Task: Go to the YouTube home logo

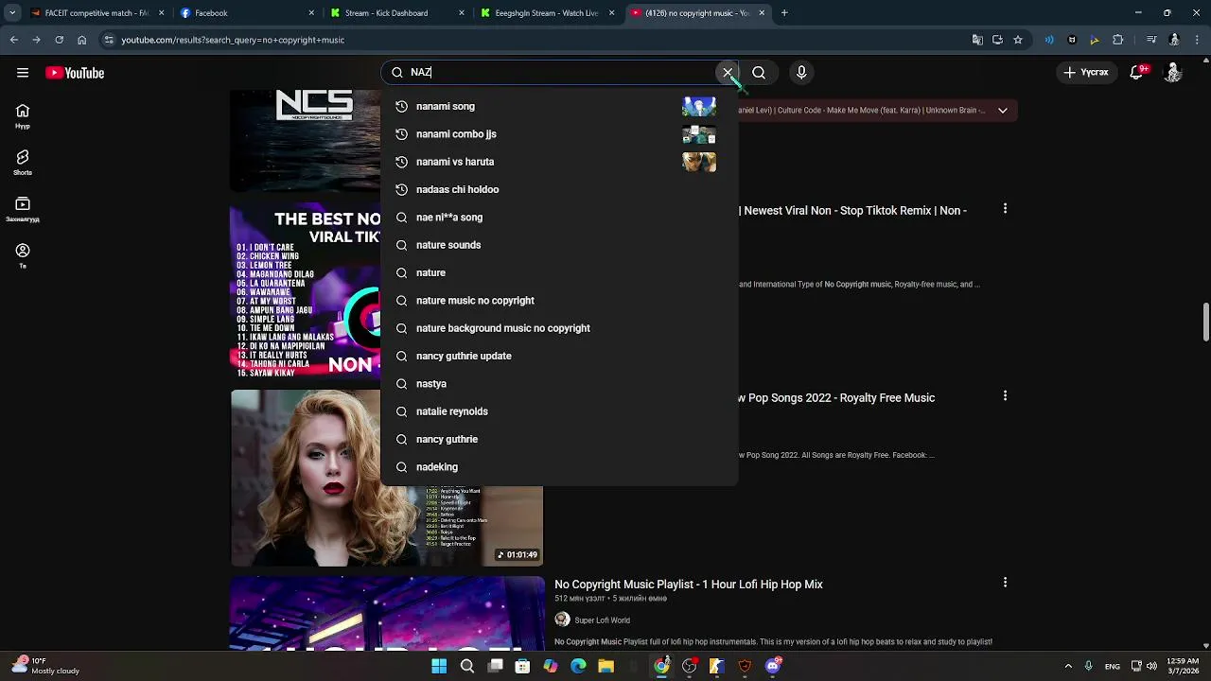Action: click(x=75, y=73)
